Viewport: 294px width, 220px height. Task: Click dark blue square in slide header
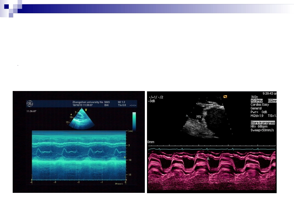(6, 6)
